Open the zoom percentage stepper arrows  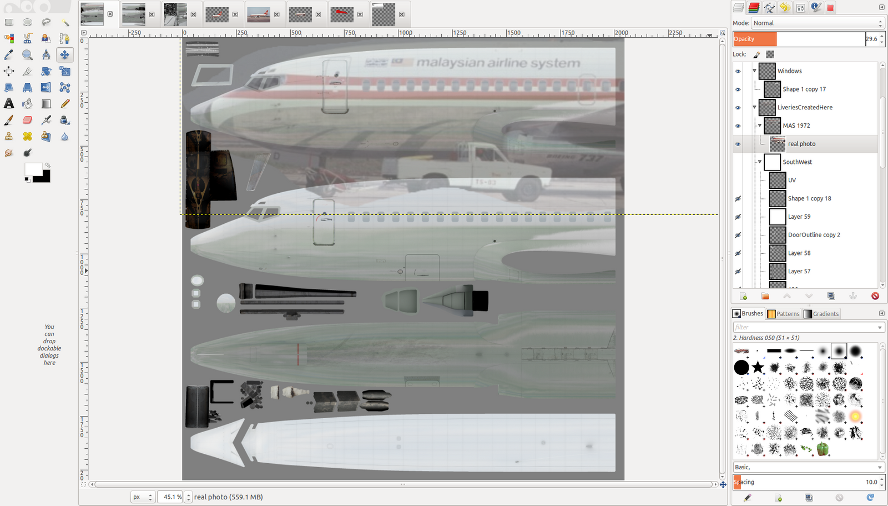[x=189, y=497]
